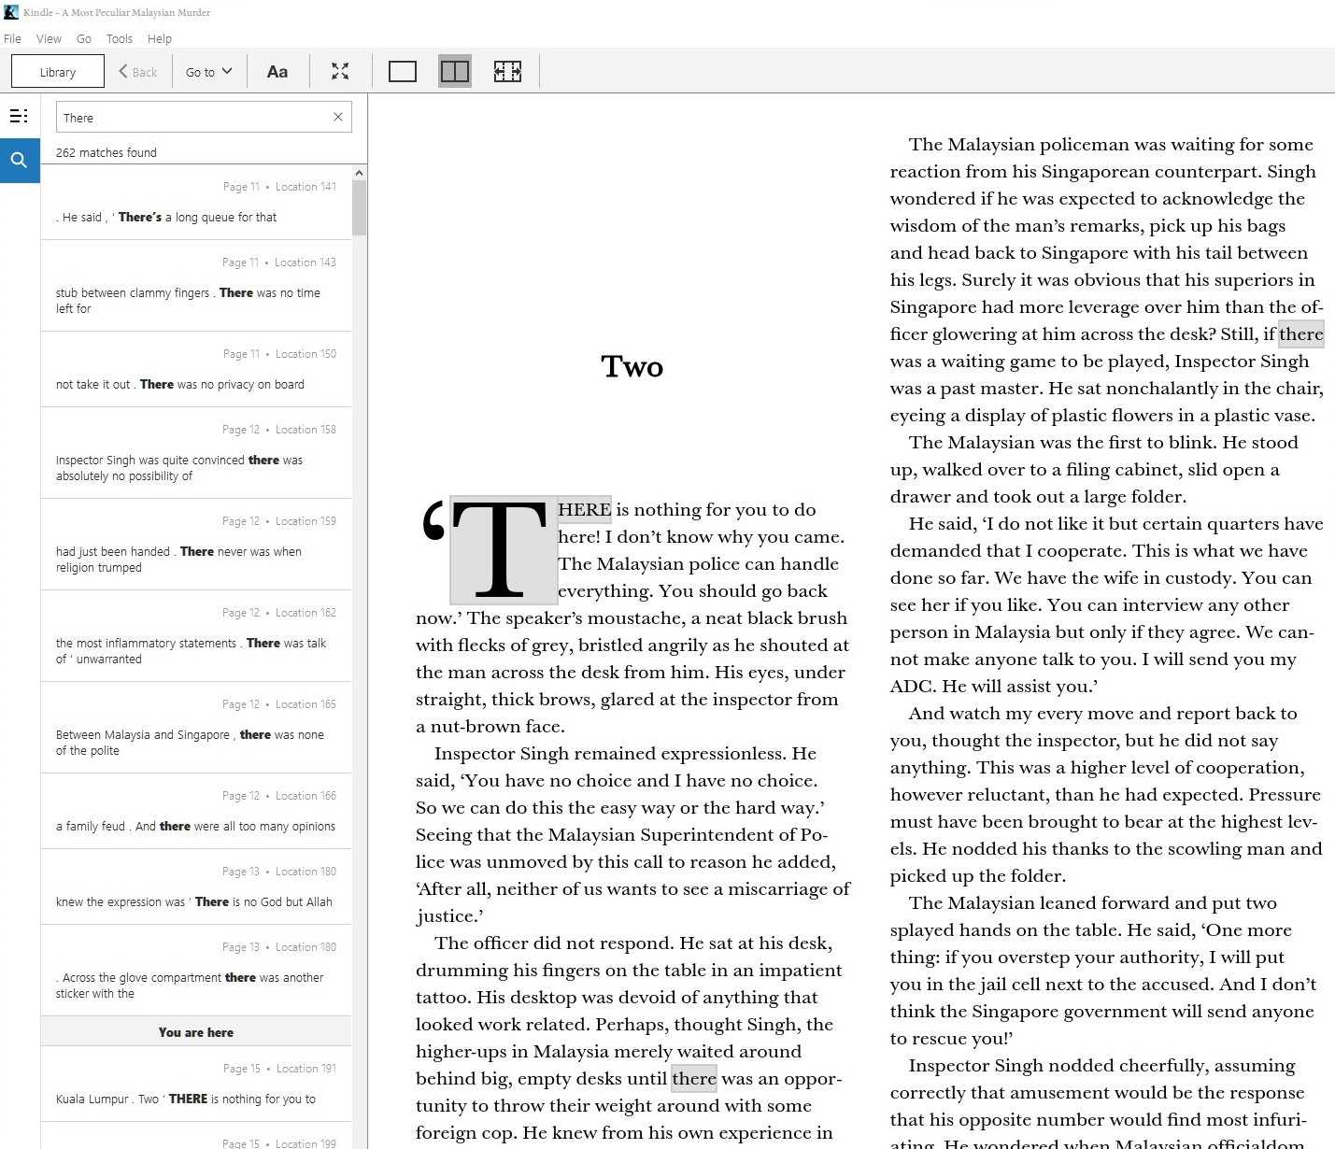Toggle full screen mode icon
This screenshot has height=1149, width=1335.
coord(340,72)
